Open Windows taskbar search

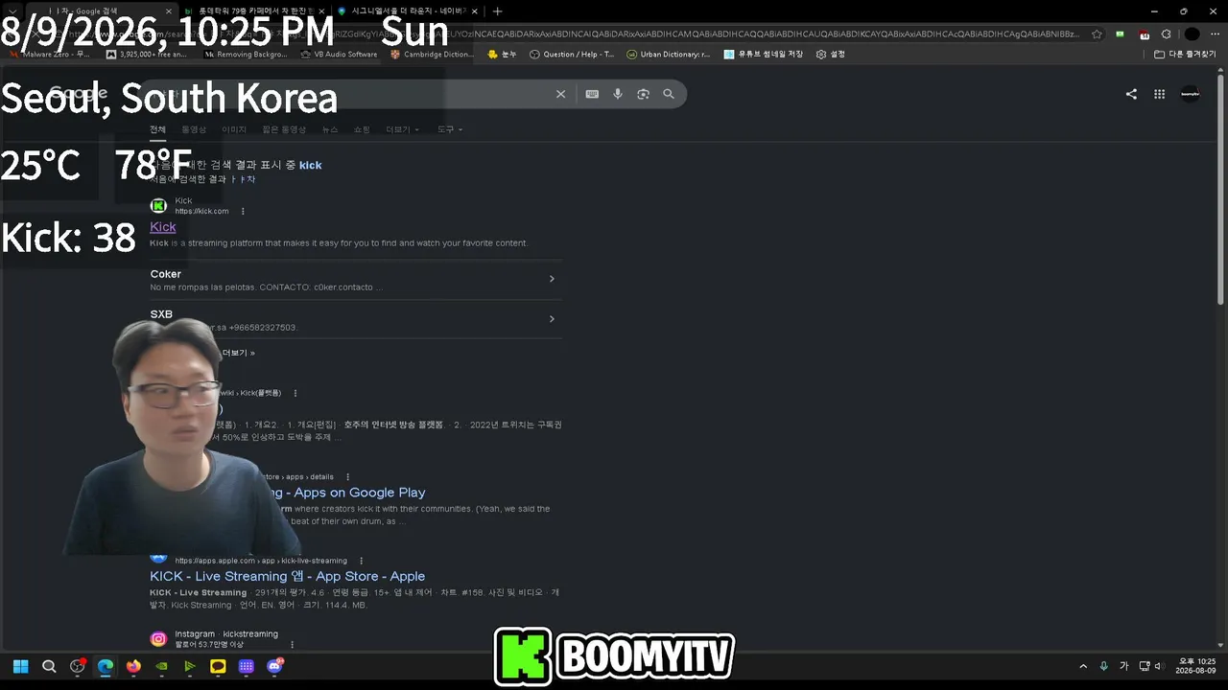(49, 666)
